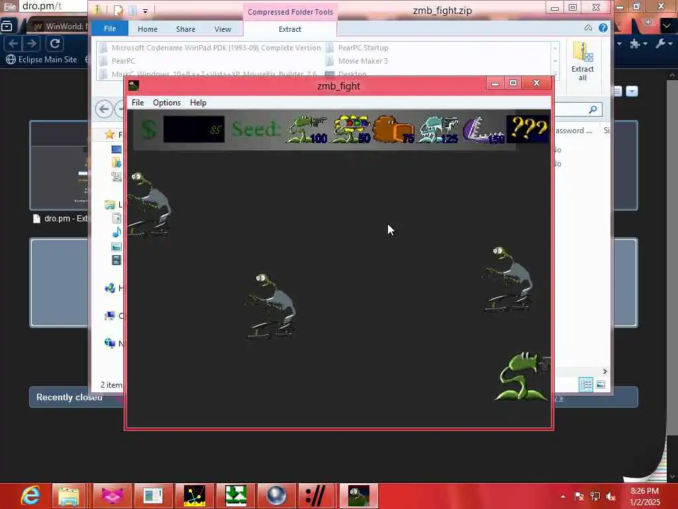
Task: Reload the browser page
Action: click(55, 43)
